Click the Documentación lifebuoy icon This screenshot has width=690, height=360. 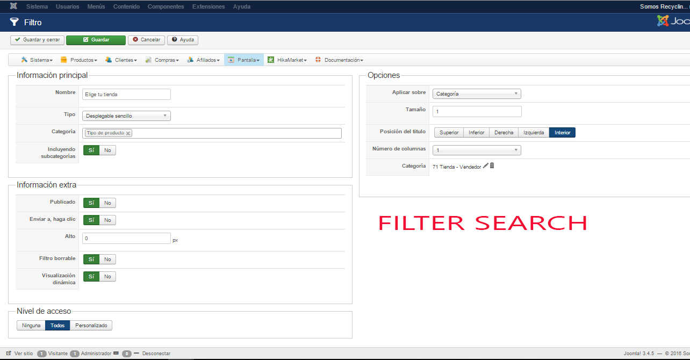[318, 60]
